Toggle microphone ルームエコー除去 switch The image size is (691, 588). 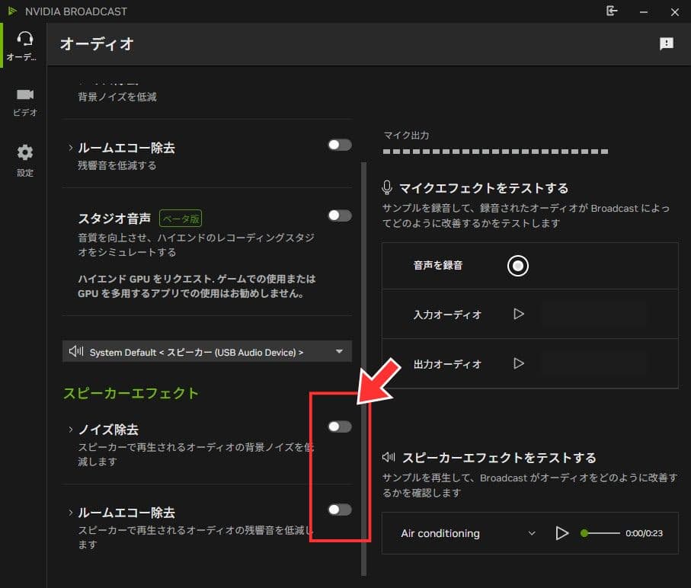tap(340, 145)
